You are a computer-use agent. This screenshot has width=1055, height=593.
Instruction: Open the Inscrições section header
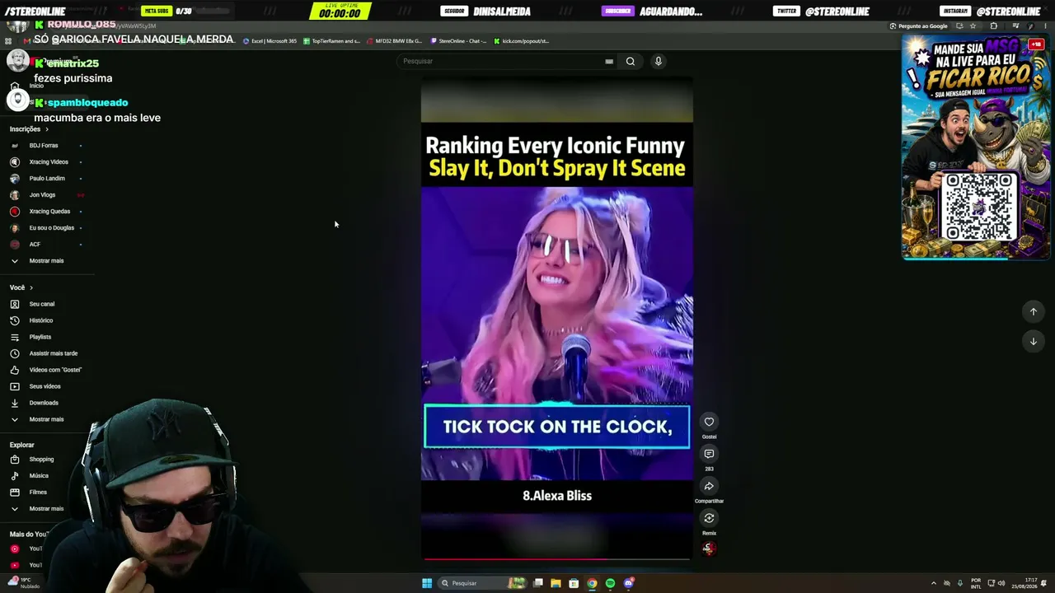click(x=29, y=129)
